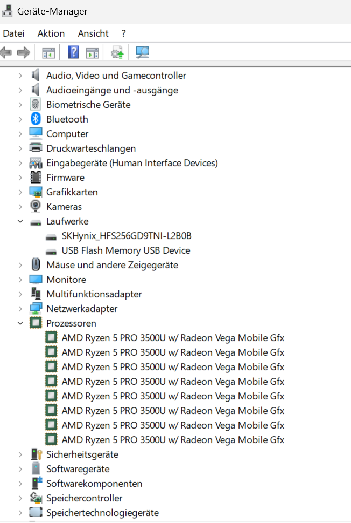Screen dimensions: 351x523
Task: Open the ? help menu
Action: point(124,33)
